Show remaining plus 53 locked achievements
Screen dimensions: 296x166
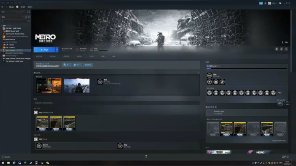pos(280,93)
